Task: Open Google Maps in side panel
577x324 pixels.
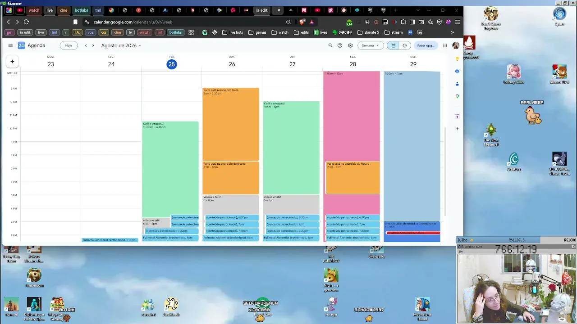Action: [457, 96]
